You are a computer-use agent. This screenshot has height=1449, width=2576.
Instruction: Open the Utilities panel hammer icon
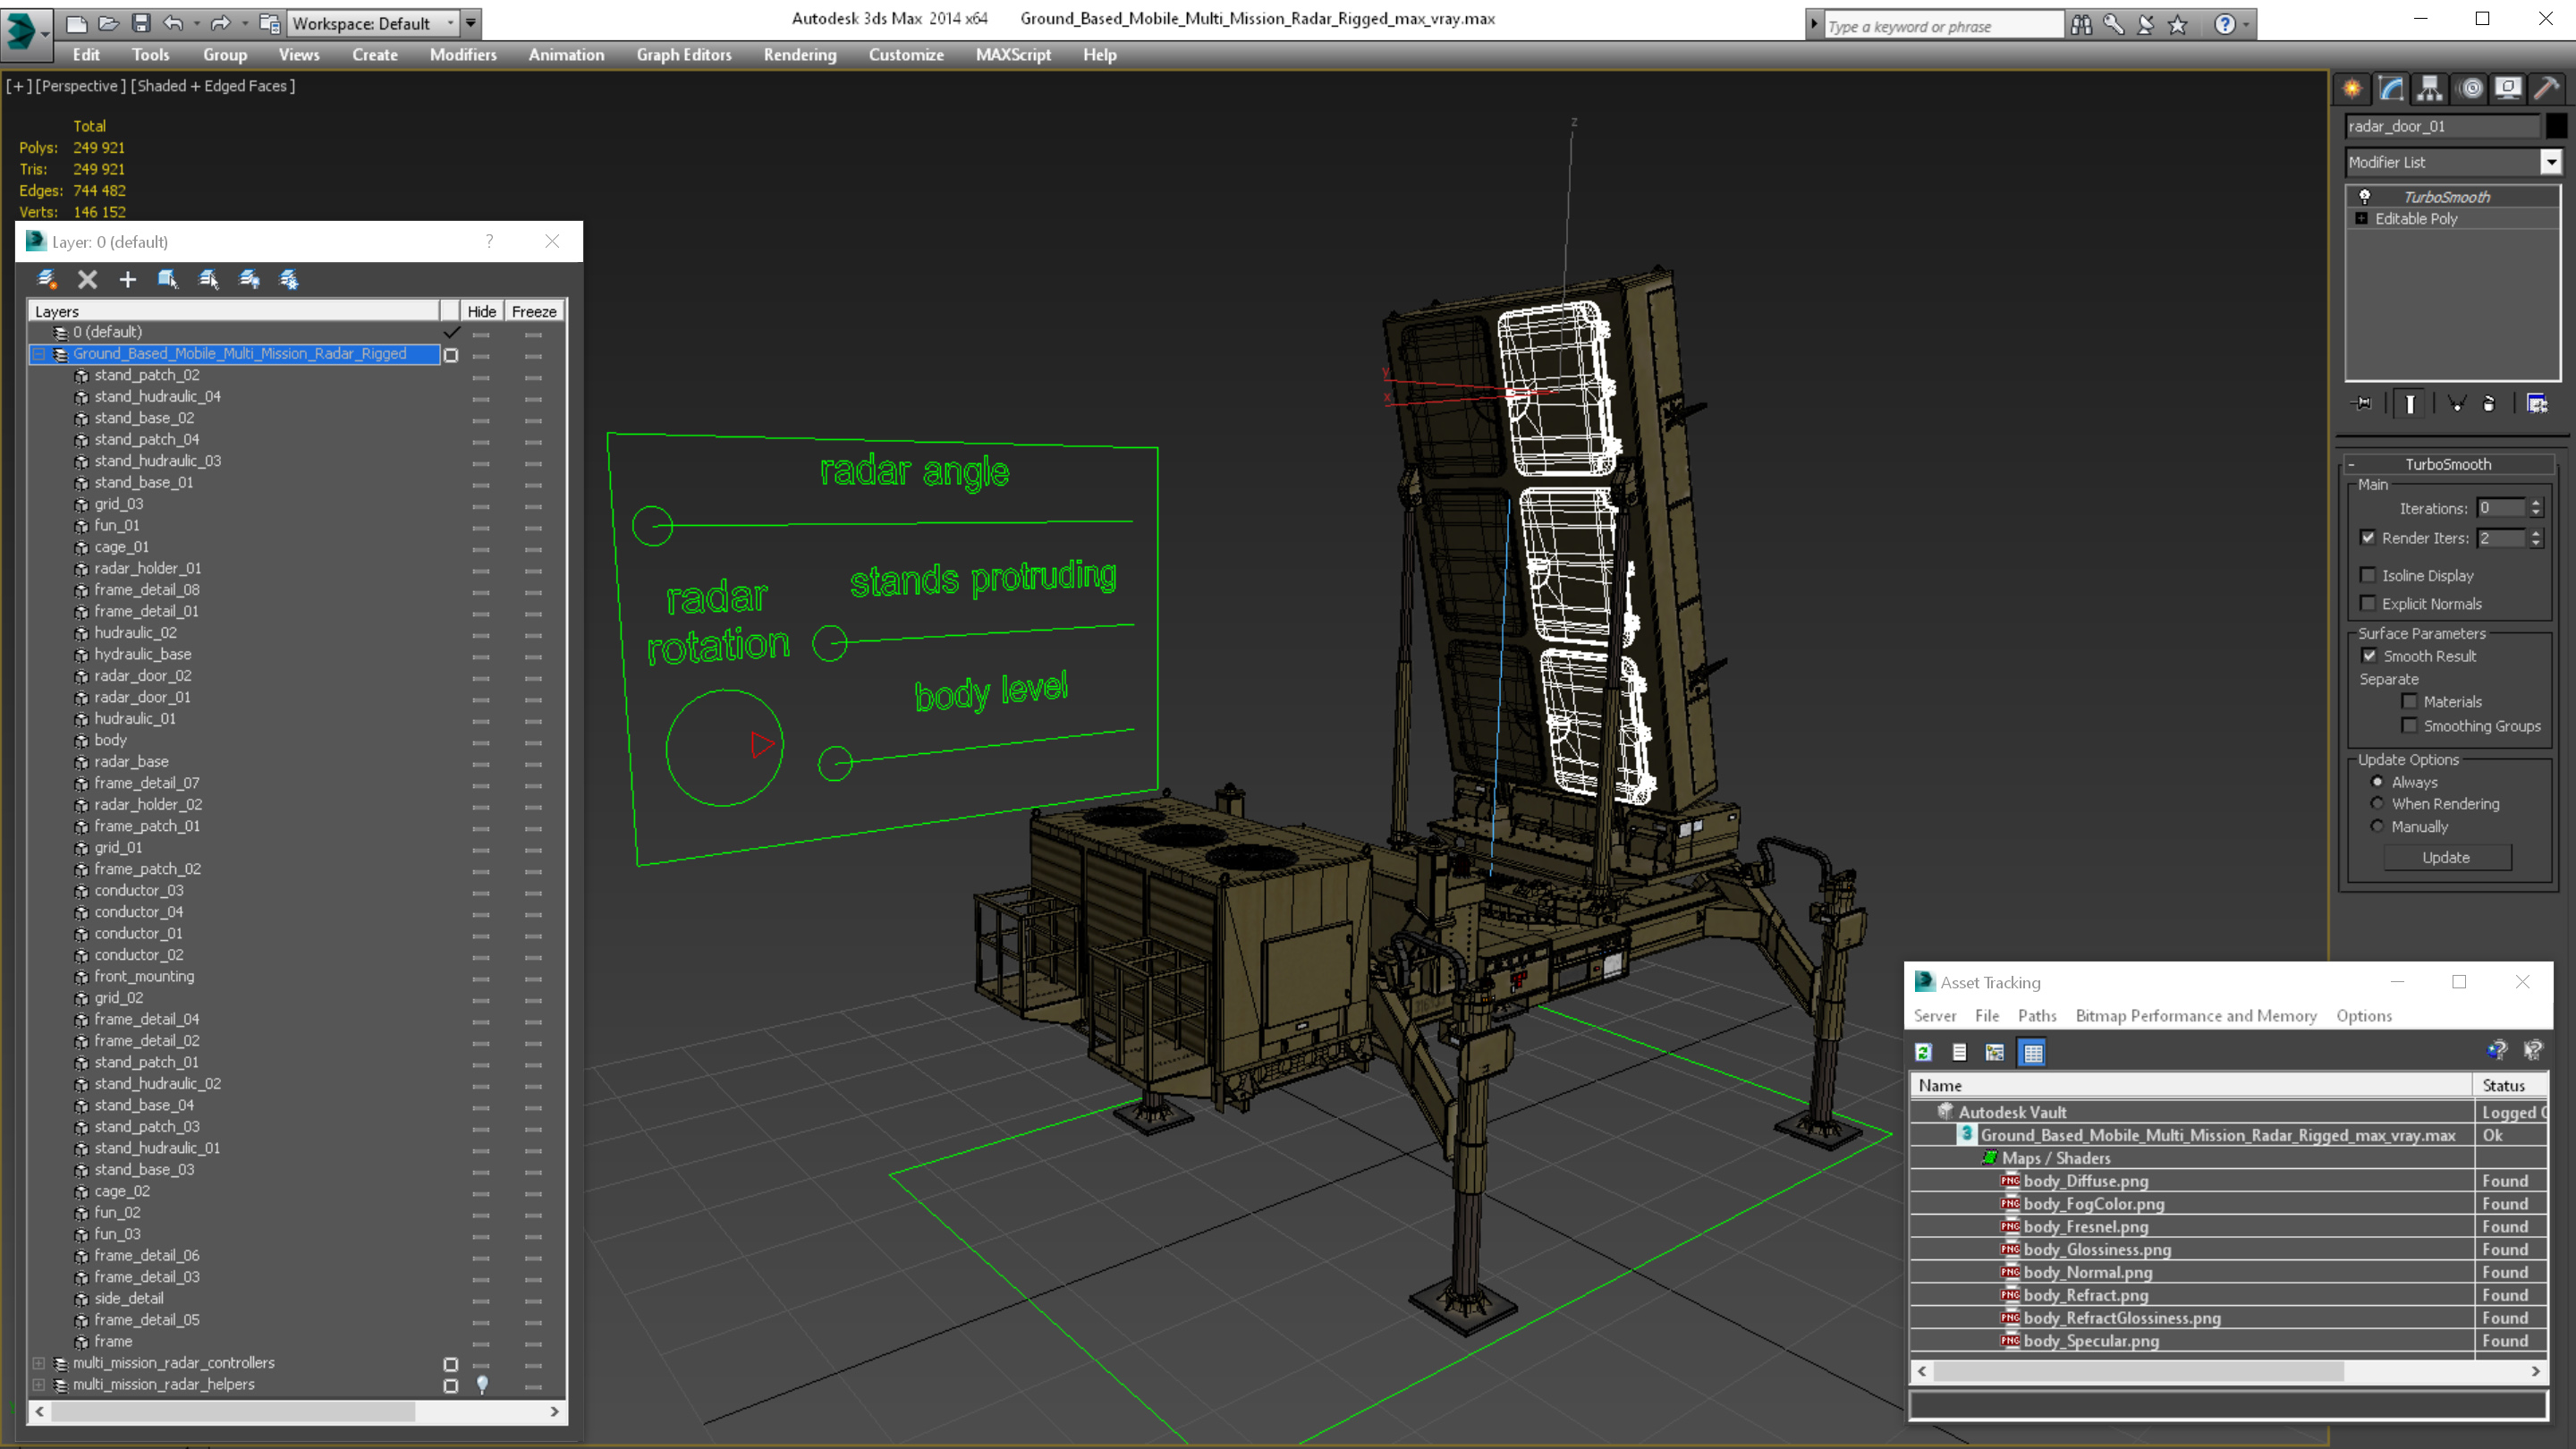pyautogui.click(x=2547, y=89)
